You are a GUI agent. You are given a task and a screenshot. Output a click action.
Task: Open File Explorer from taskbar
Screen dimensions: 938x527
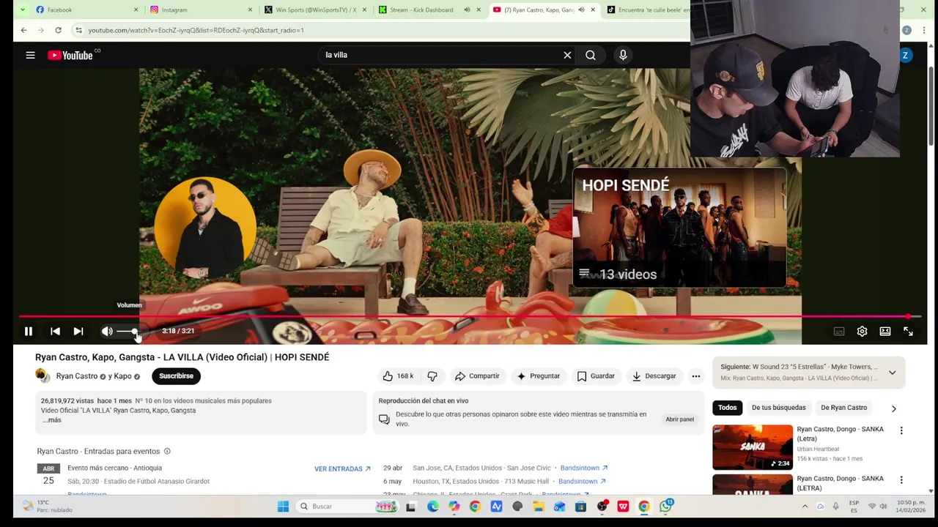(x=539, y=507)
